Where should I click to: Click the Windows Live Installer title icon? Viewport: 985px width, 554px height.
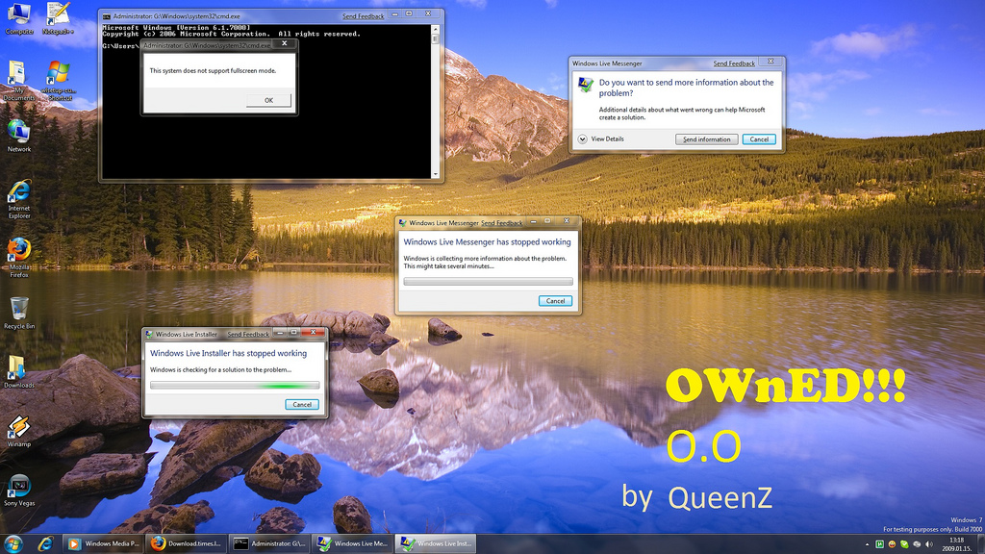click(149, 334)
